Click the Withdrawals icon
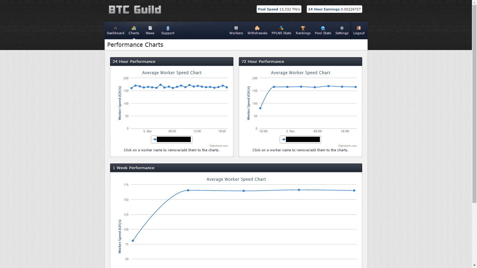The image size is (477, 268). [x=257, y=28]
